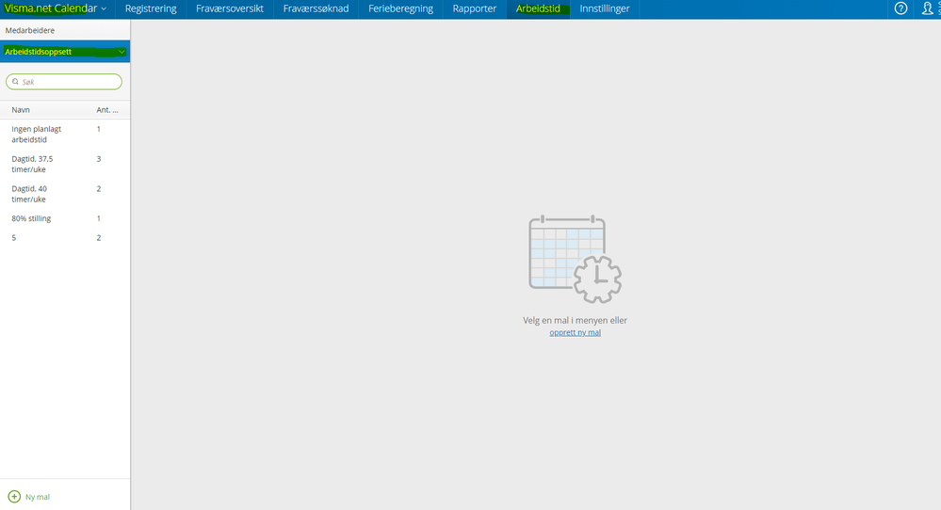Click count 3 in Dagtid 37,5 row
This screenshot has width=941, height=510.
99,159
